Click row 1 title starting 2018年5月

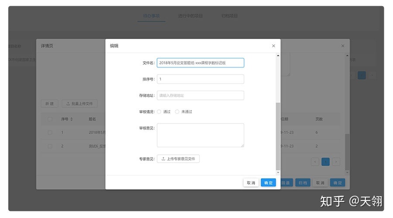[x=97, y=133]
